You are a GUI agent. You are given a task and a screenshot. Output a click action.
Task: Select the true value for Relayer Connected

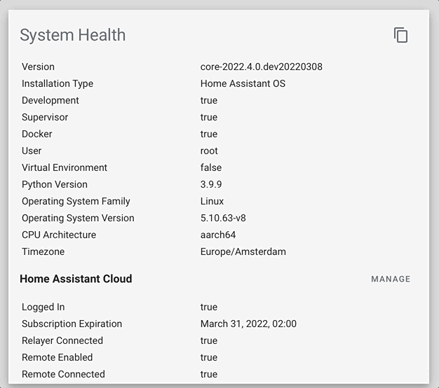pyautogui.click(x=209, y=340)
